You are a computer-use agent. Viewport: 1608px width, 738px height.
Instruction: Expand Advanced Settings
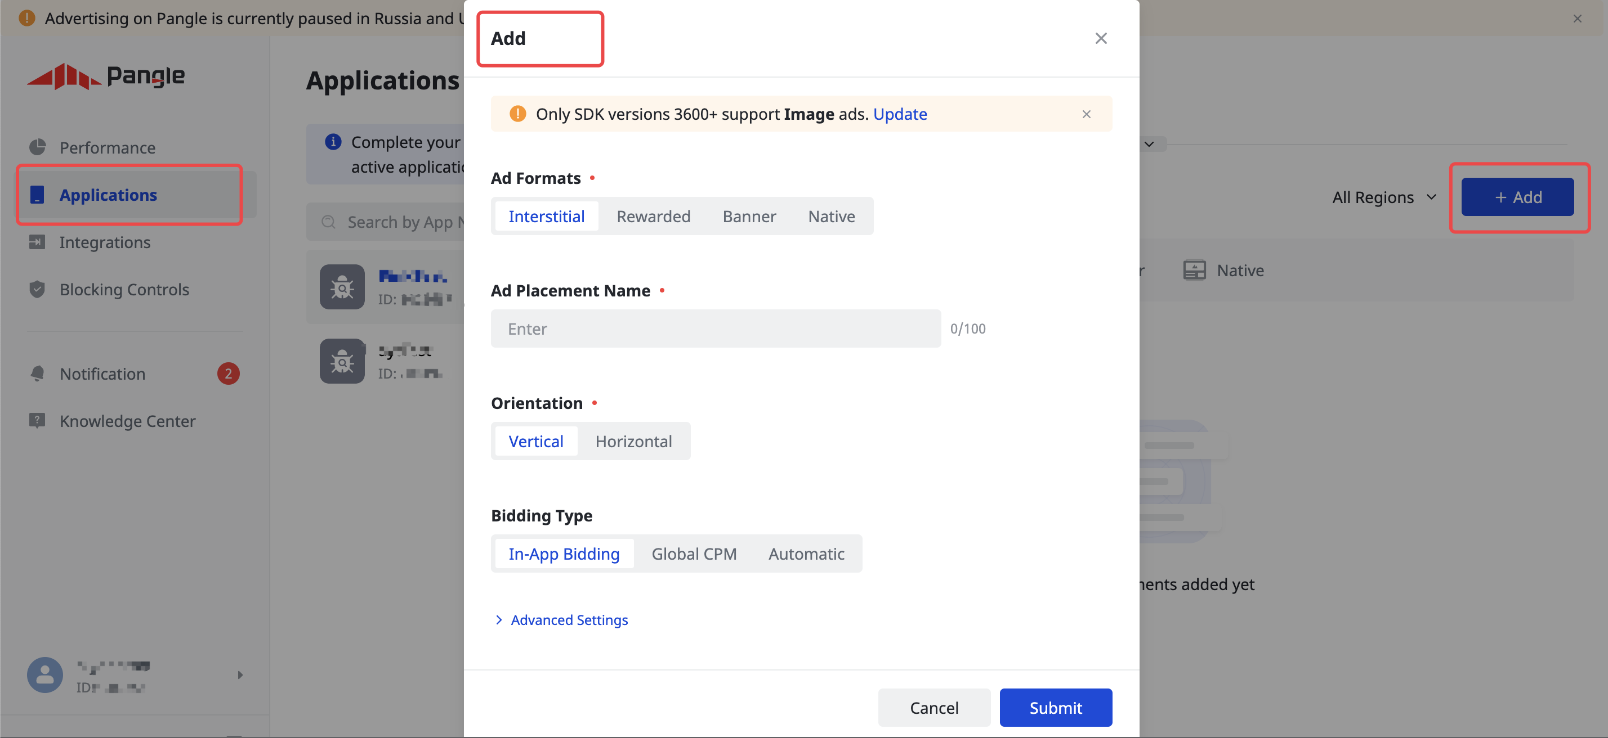(x=569, y=619)
